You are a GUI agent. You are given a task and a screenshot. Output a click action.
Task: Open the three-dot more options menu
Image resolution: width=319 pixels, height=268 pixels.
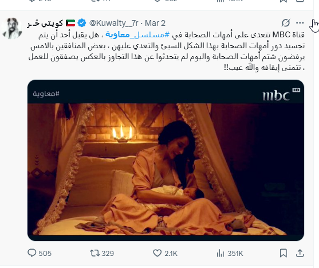pos(300,23)
